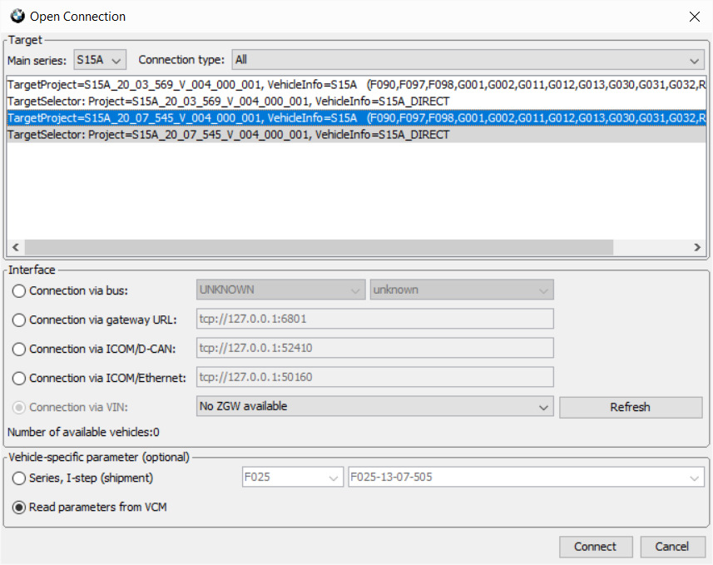The width and height of the screenshot is (713, 565).
Task: Open the UNKNOWN bus dropdown
Action: click(280, 290)
